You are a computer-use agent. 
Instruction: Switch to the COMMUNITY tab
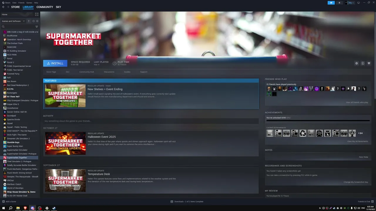coord(45,7)
